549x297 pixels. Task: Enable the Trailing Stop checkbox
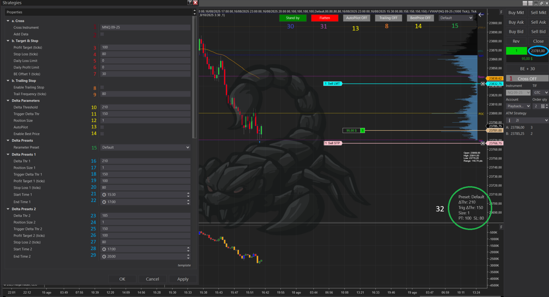tap(102, 87)
